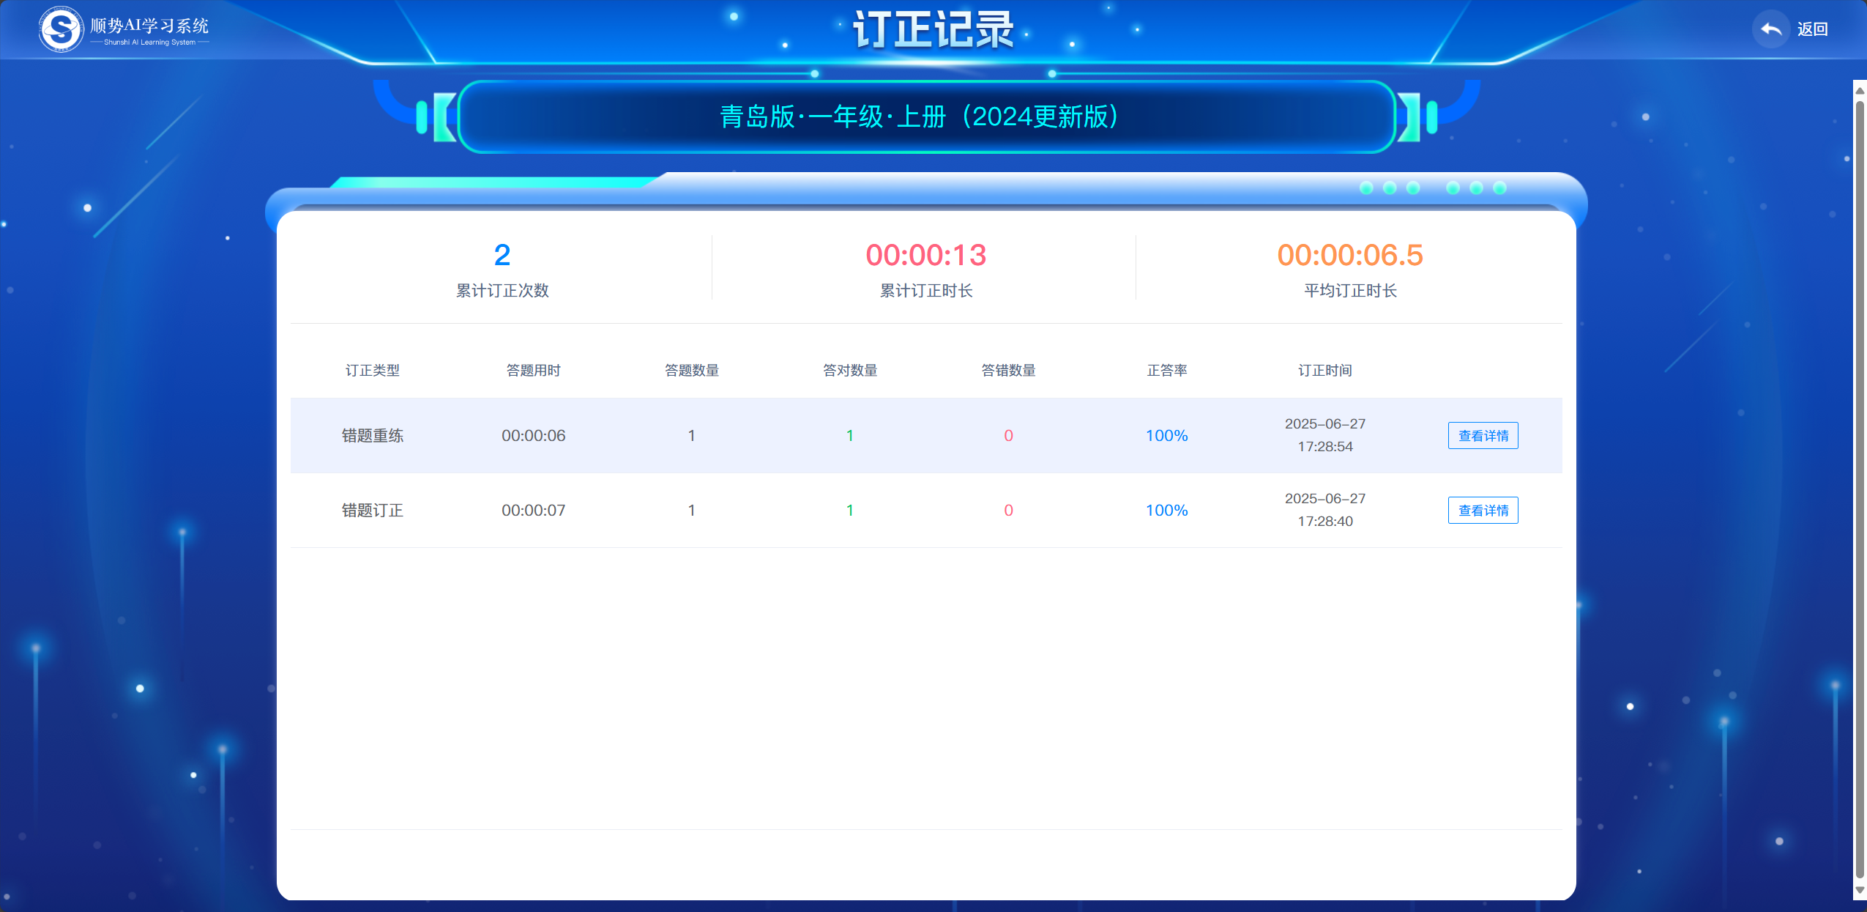Open 查看详情 for the 错题重练 row
The width and height of the screenshot is (1867, 912).
pyautogui.click(x=1483, y=436)
